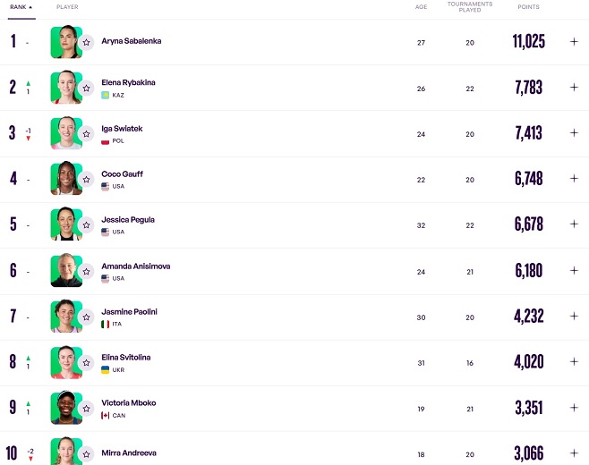Sort by the Rank column header

[x=21, y=7]
